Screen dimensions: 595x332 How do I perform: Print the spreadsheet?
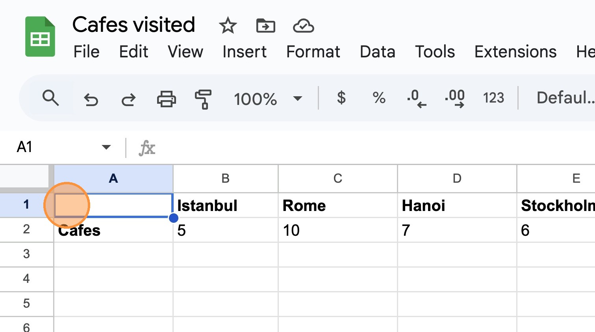(x=166, y=99)
